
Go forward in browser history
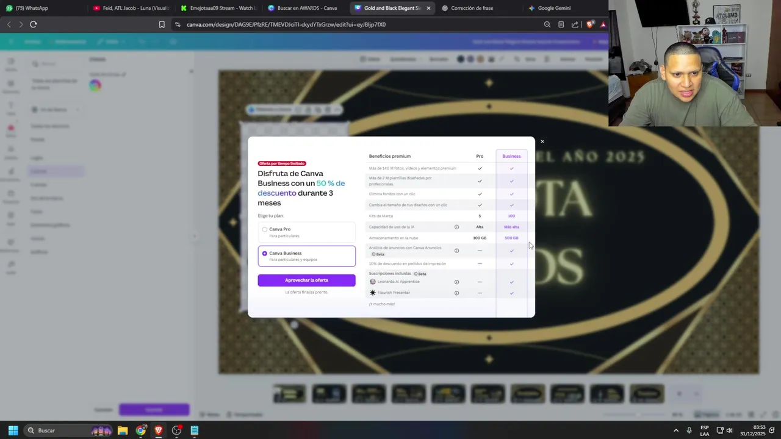pos(21,24)
